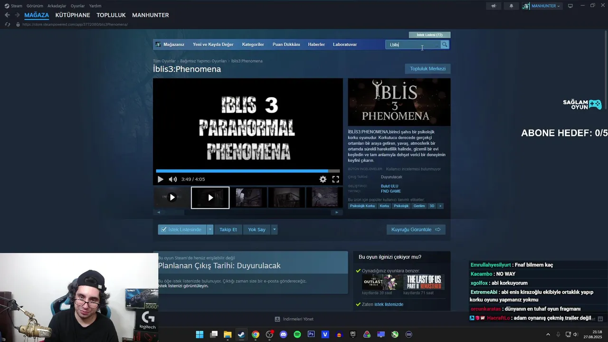Select the Gerilim tag
This screenshot has width=608, height=342.
[x=419, y=206]
